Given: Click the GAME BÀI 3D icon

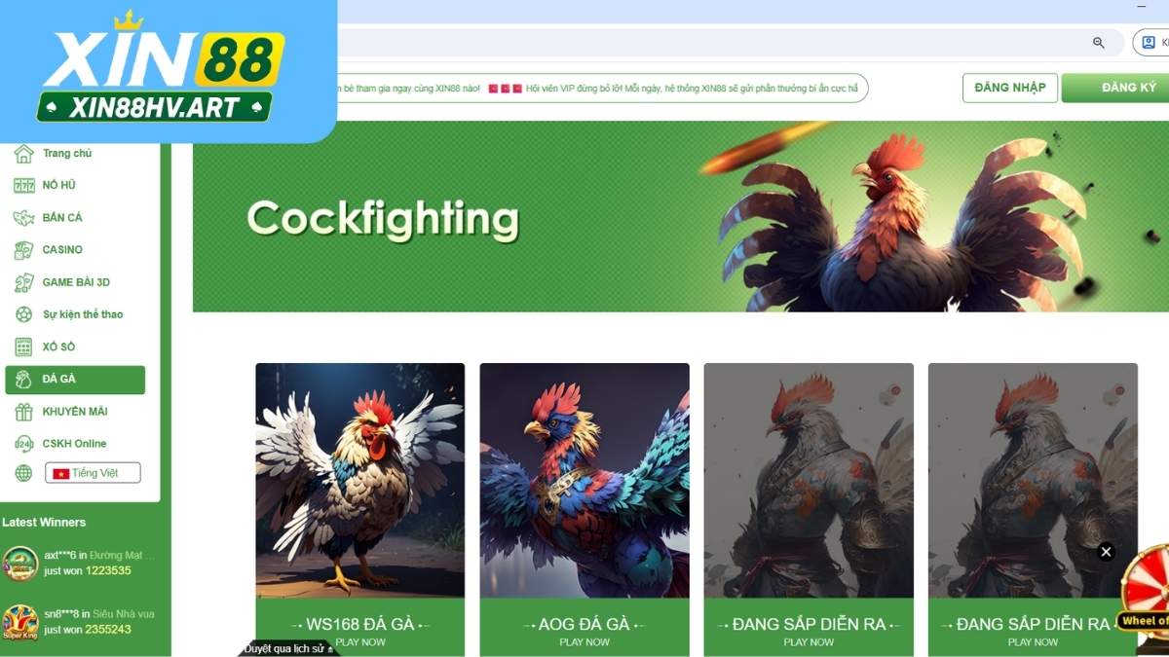Looking at the screenshot, I should [23, 282].
